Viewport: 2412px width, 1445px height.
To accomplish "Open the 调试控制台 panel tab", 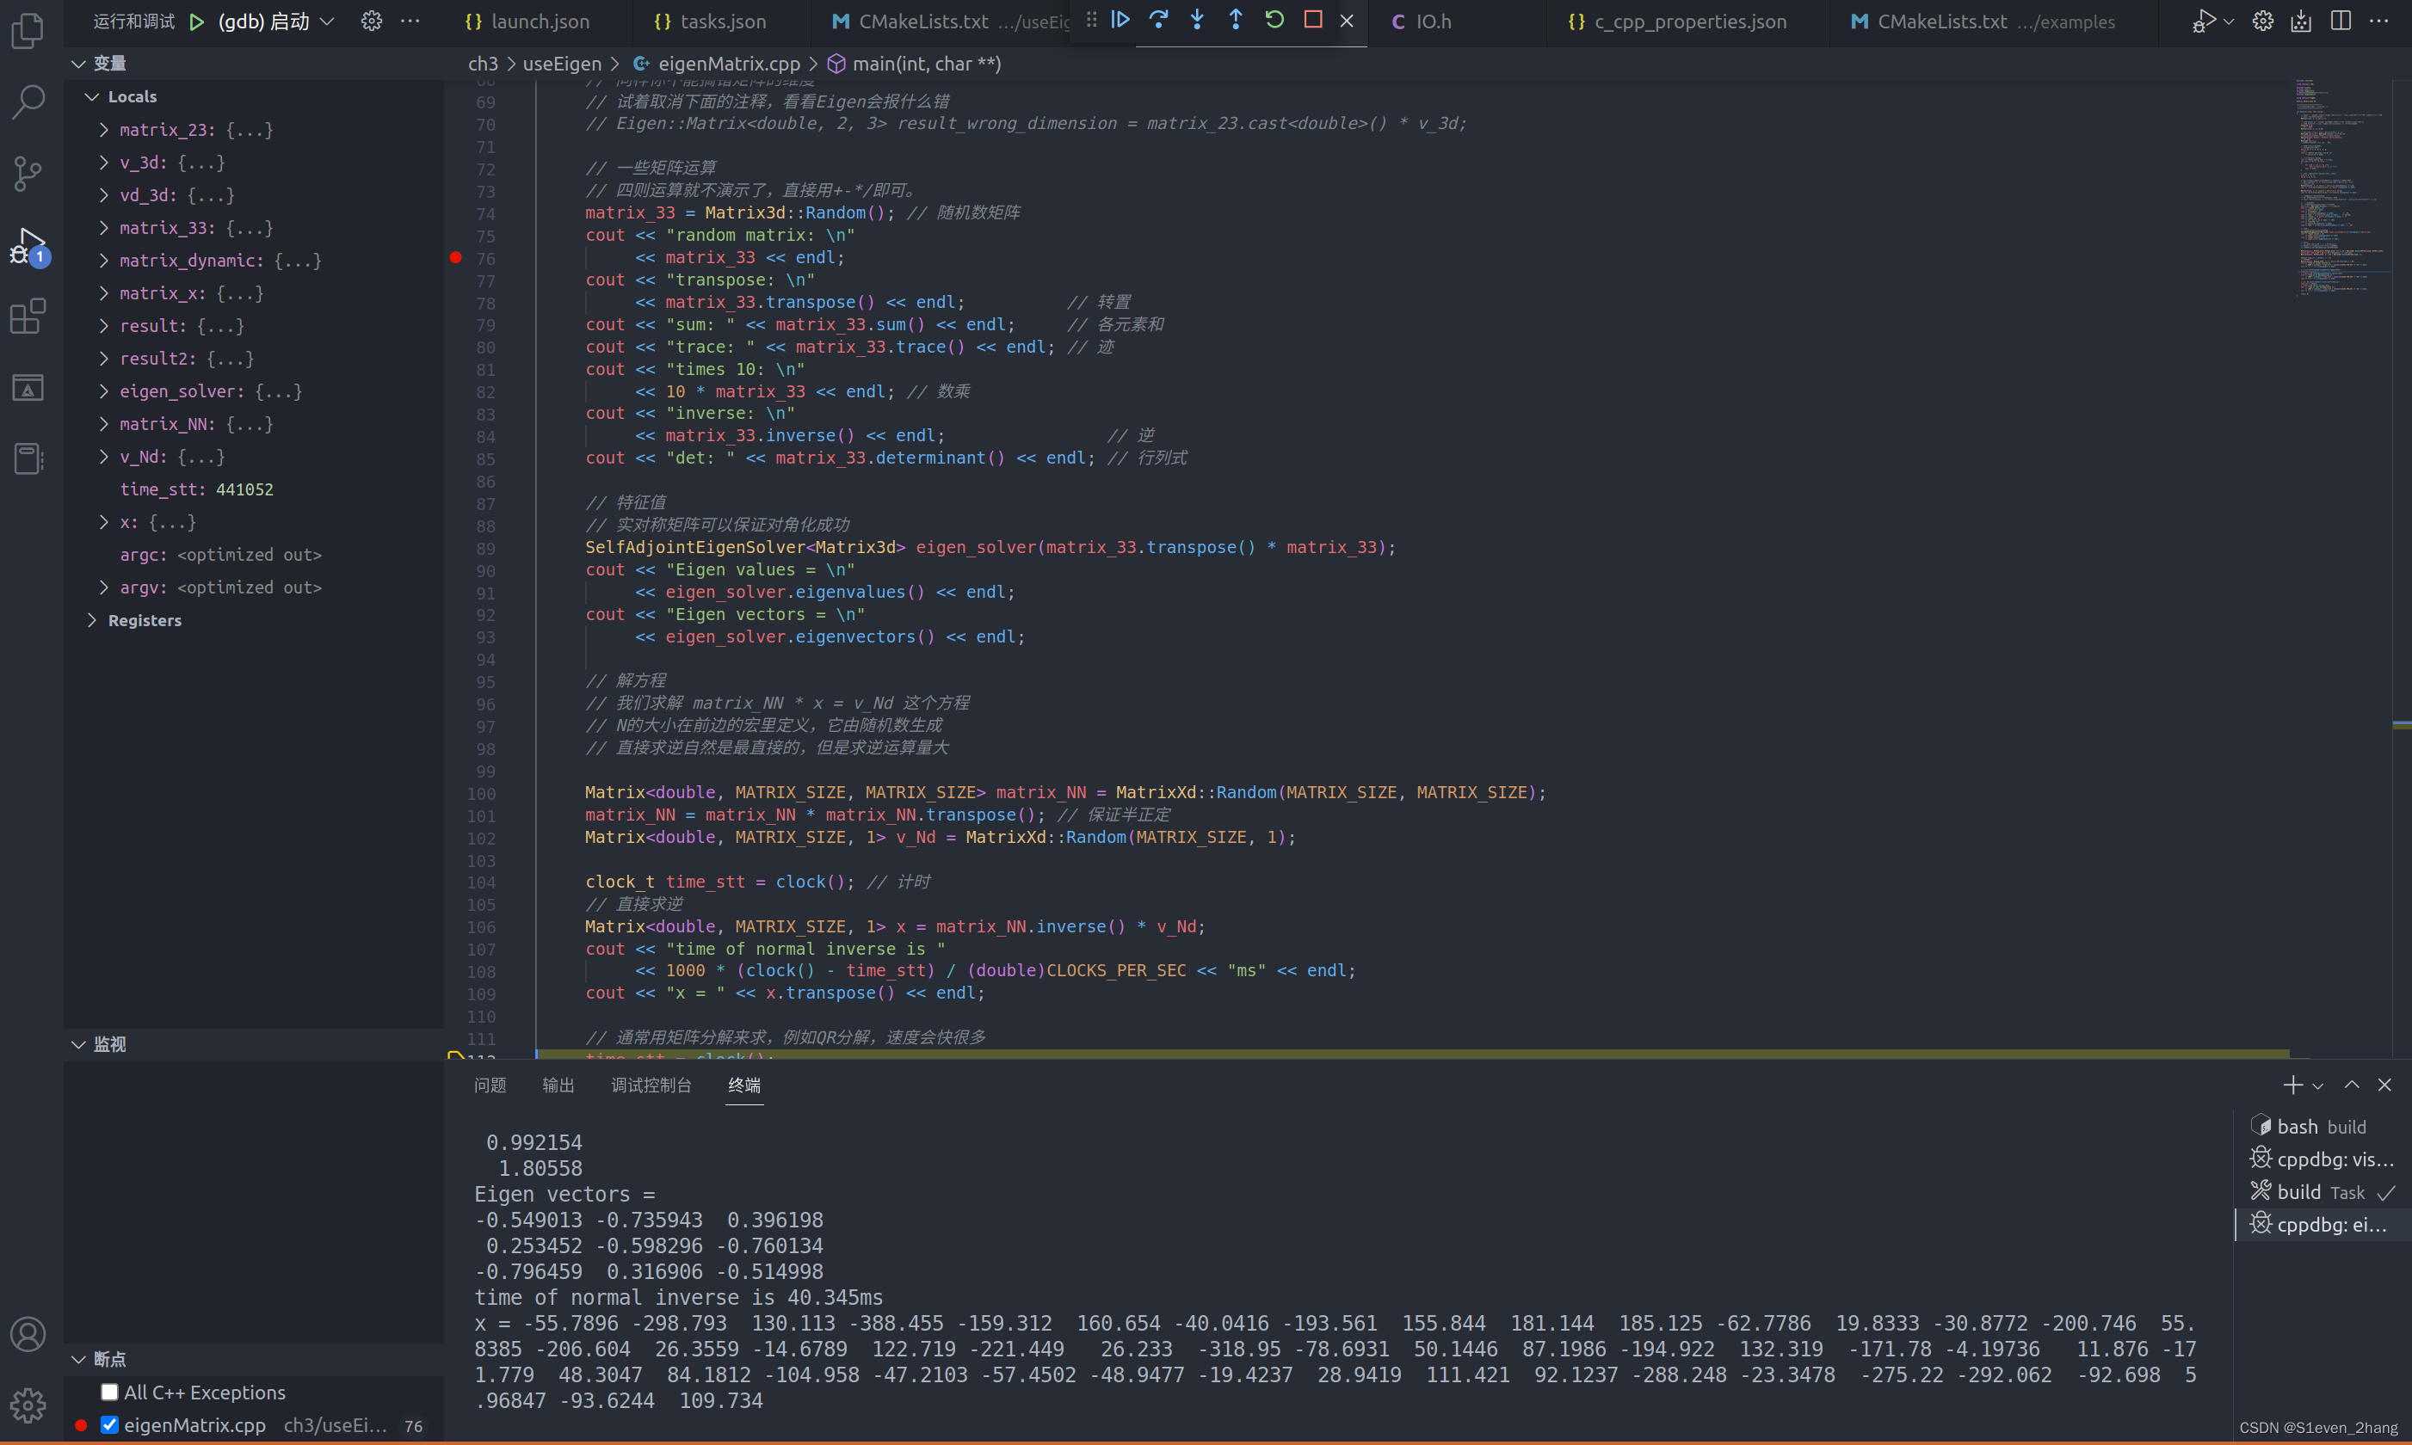I will coord(651,1085).
